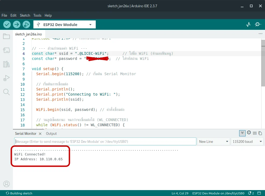Click the Verify checkmark button
The image size is (265, 196).
(7, 24)
